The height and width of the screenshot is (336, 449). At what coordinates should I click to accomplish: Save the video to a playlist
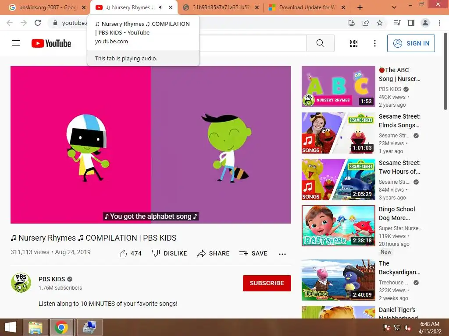253,253
